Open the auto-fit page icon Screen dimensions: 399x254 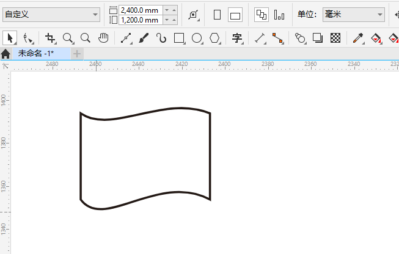pyautogui.click(x=194, y=15)
